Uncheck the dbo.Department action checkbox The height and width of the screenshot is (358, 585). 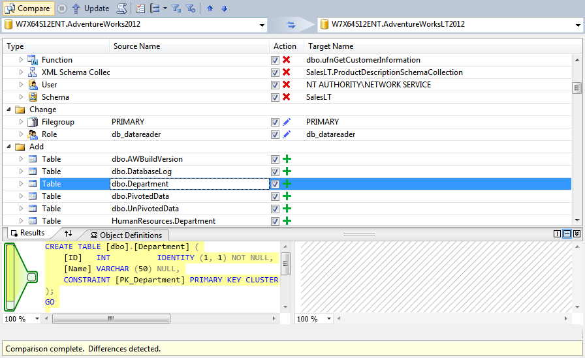275,184
